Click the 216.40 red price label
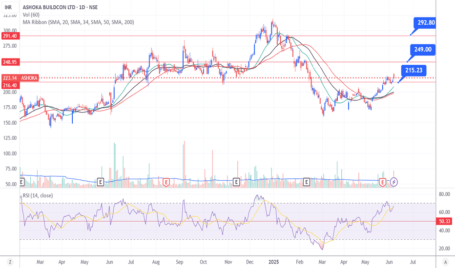Screen dimensions: 455x268 pos(10,85)
